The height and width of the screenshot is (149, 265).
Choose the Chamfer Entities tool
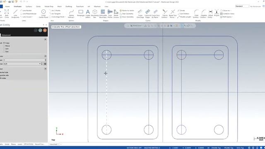(204, 14)
